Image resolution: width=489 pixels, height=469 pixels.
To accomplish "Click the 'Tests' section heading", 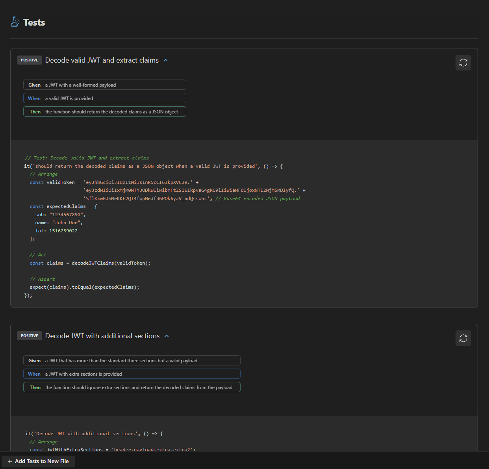I will pyautogui.click(x=34, y=22).
